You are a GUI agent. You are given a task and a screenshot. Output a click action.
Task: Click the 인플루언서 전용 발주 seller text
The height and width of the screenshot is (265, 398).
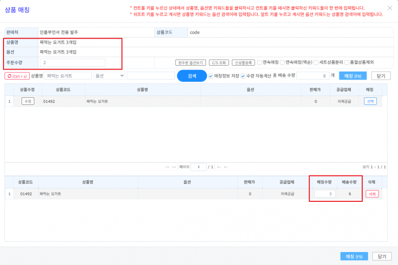pyautogui.click(x=59, y=32)
